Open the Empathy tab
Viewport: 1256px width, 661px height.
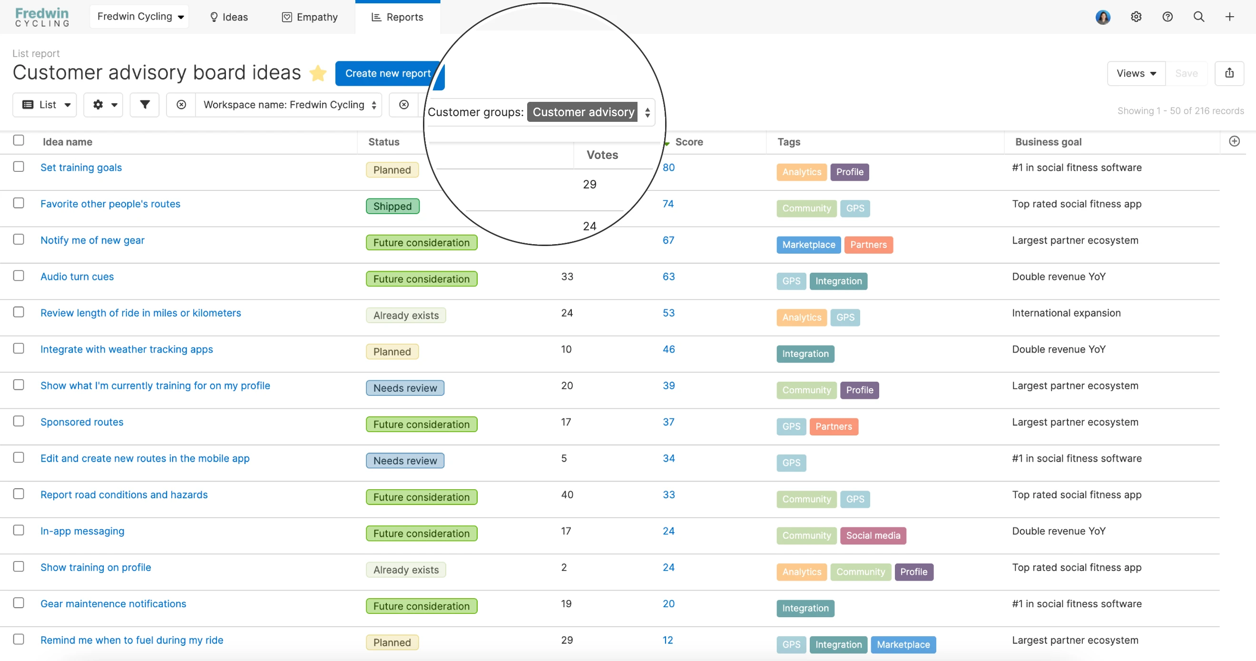pyautogui.click(x=310, y=17)
